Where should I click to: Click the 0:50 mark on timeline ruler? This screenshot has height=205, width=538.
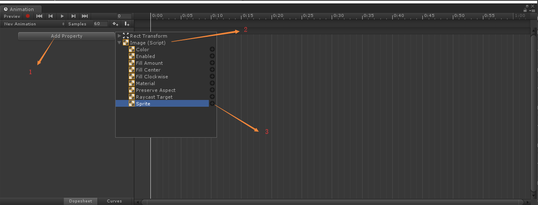click(459, 16)
